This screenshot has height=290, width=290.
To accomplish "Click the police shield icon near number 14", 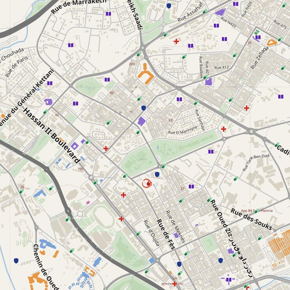I will (x=144, y=108).
